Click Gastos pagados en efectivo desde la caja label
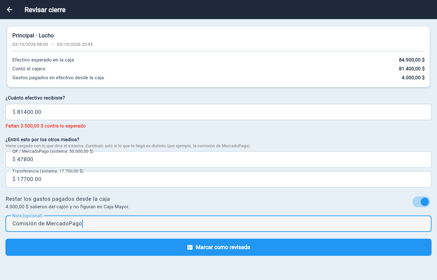The width and height of the screenshot is (437, 280). click(x=58, y=77)
